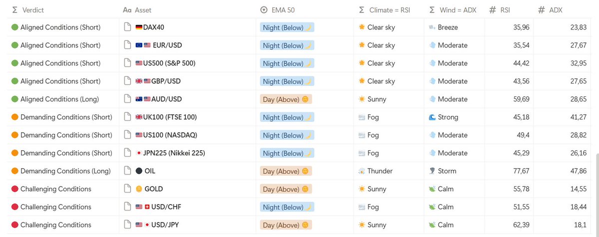Click the green status dot for DAX40

[x=15, y=27]
